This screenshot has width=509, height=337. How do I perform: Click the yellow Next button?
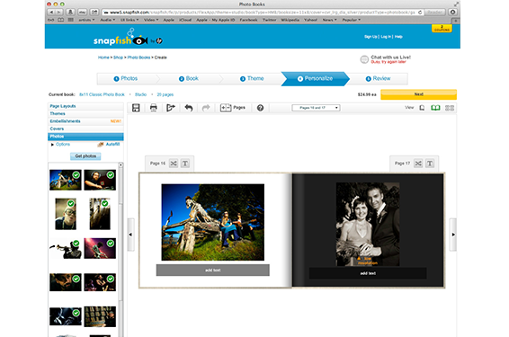pos(418,94)
